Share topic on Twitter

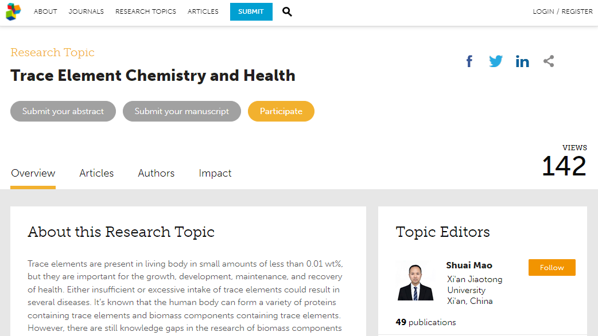496,61
